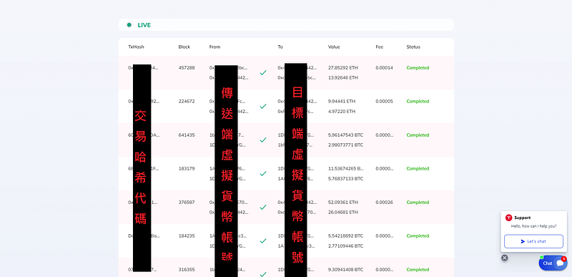Screen dimensions: 572x277
Task: Click the fee 0.00005
Action: (x=384, y=101)
